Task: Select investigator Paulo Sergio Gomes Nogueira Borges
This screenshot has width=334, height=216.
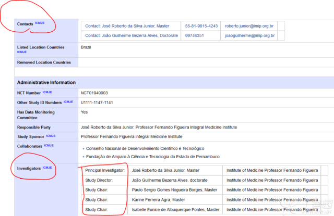Action: [x=174, y=190]
